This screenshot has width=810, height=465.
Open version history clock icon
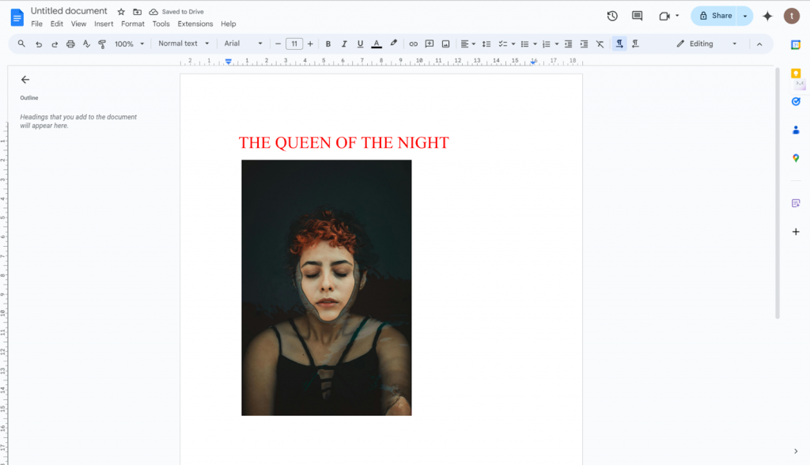612,16
